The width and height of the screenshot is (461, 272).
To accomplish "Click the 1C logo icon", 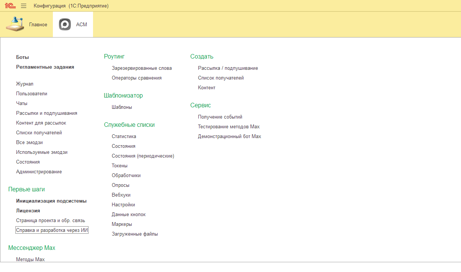I will [x=10, y=6].
